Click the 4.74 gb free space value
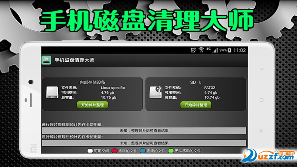Viewport: 297px width, 167px height. 211,93
